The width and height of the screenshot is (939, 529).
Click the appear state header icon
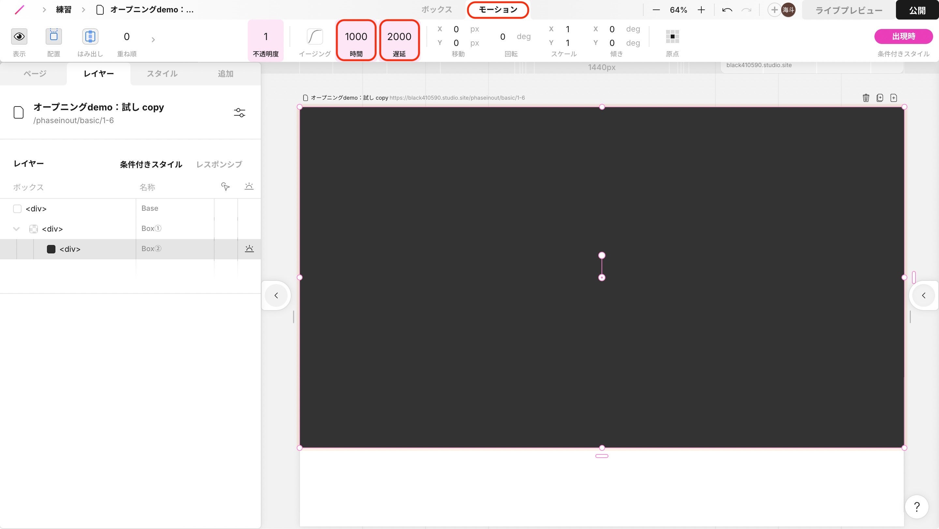coord(249,186)
